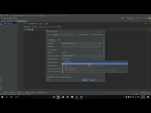Open the Code menu
151x113 pixels.
click(20, 16)
